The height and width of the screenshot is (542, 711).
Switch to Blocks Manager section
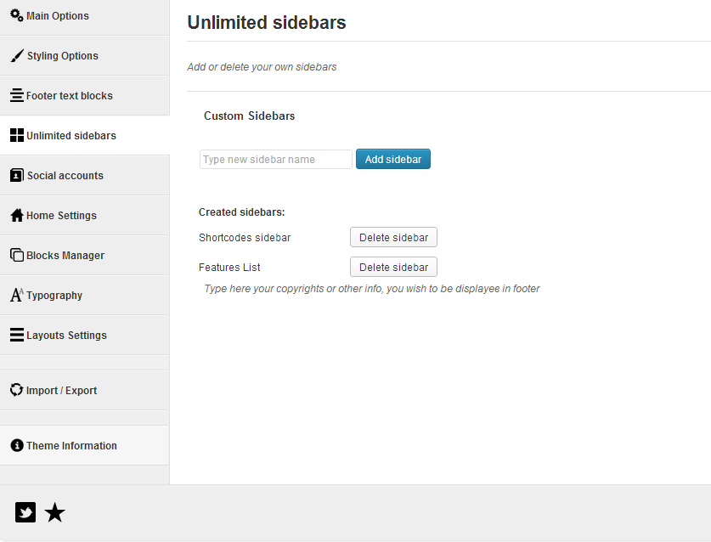click(65, 256)
